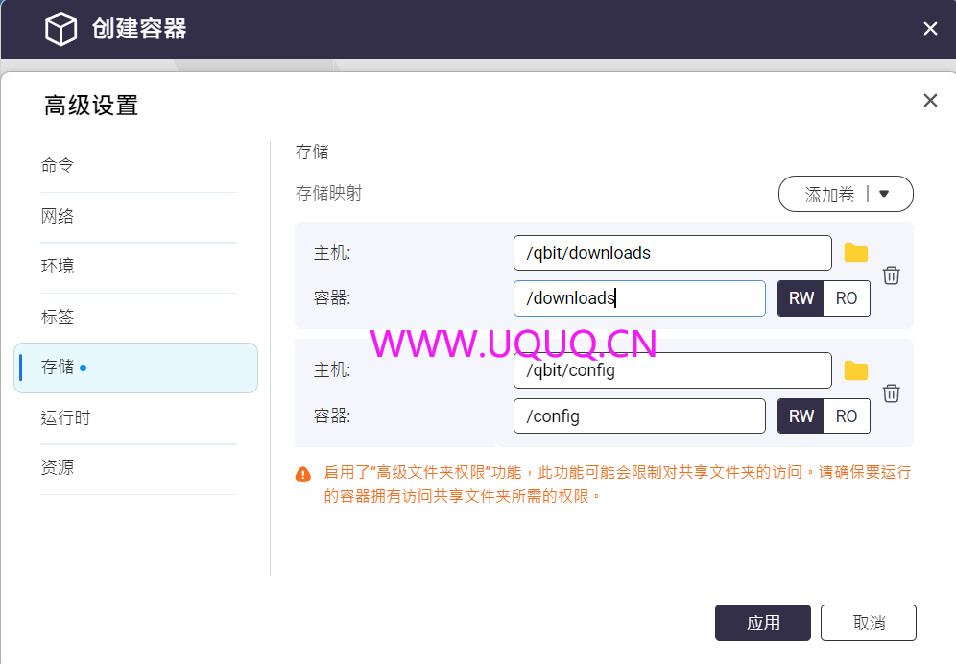Switch to the 网络 section
The height and width of the screenshot is (664, 956).
58,216
